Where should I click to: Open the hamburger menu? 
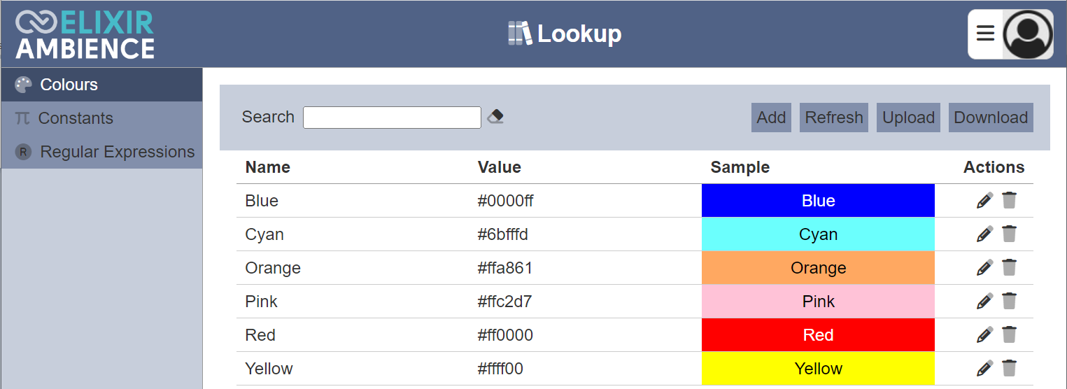click(x=985, y=34)
